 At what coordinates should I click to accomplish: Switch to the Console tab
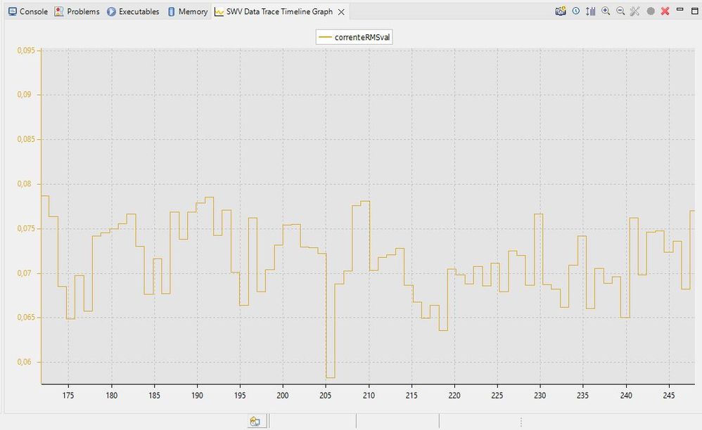27,12
